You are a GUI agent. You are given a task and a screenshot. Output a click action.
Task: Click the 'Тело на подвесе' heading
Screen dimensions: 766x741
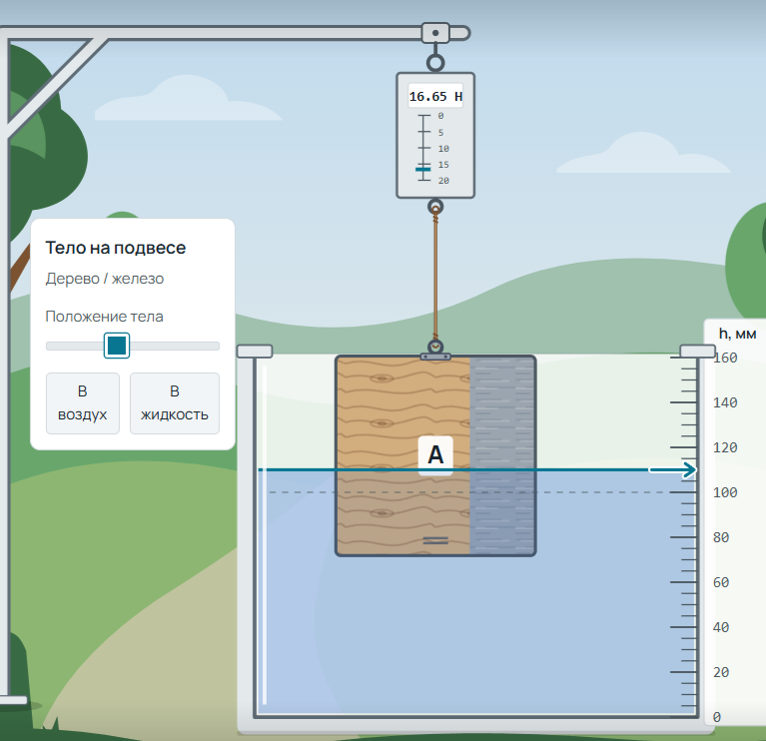click(115, 248)
